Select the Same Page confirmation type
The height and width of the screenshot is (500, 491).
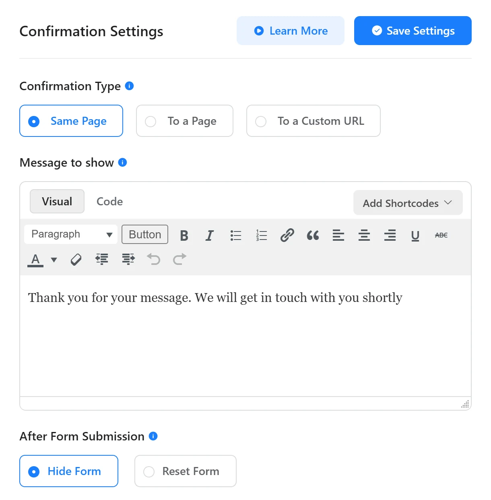coord(71,121)
